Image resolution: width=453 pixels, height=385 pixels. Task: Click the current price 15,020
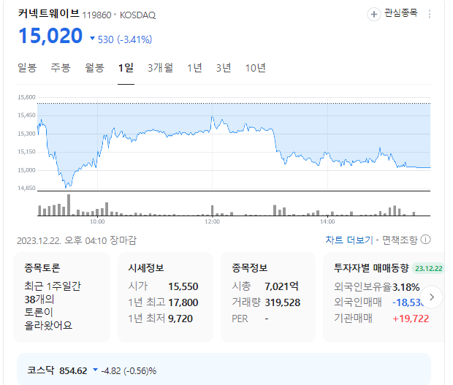pos(50,36)
